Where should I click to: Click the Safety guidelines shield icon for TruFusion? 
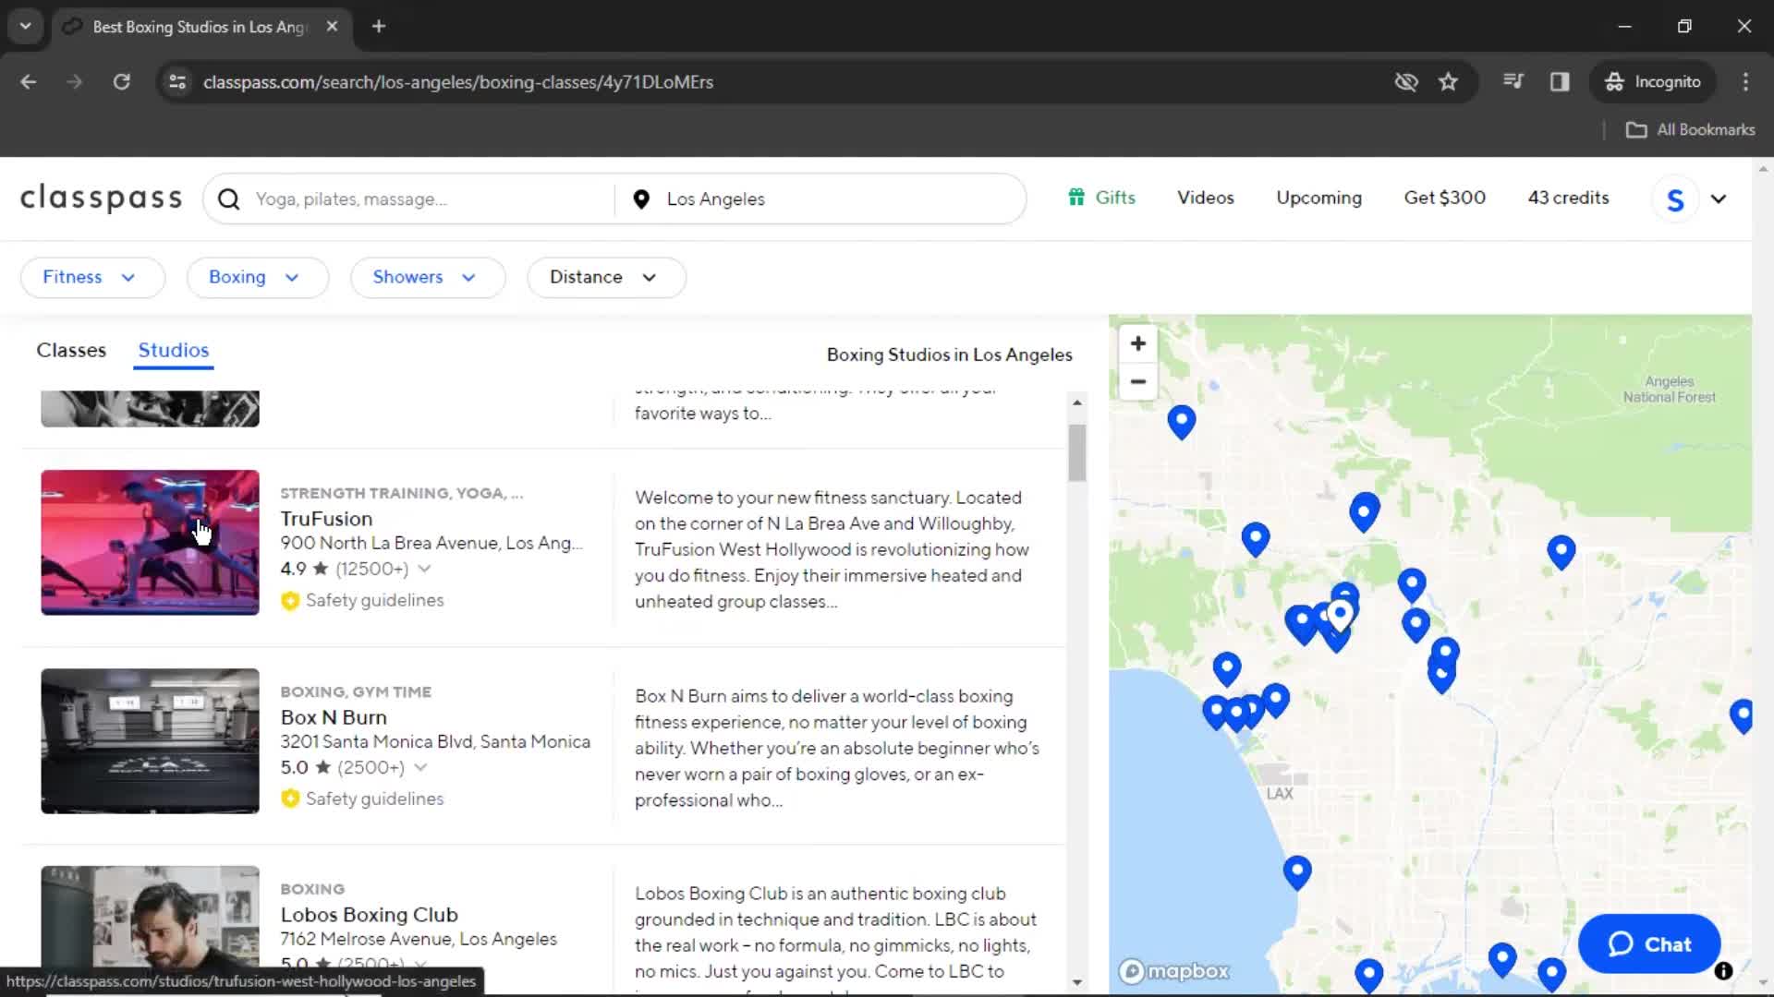pyautogui.click(x=290, y=601)
